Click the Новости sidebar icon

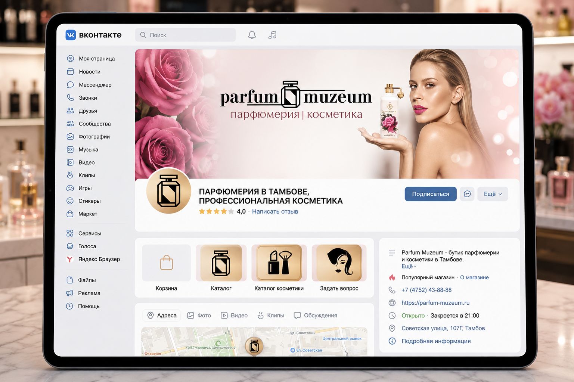[70, 72]
